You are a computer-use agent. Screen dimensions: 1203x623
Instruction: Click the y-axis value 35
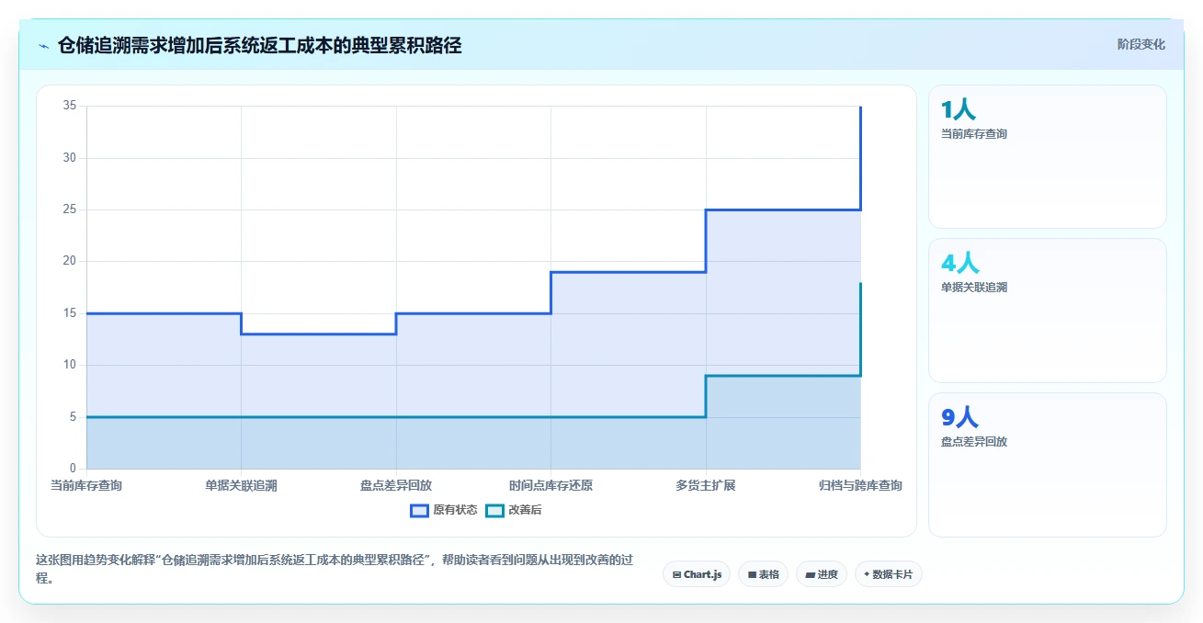coord(70,106)
